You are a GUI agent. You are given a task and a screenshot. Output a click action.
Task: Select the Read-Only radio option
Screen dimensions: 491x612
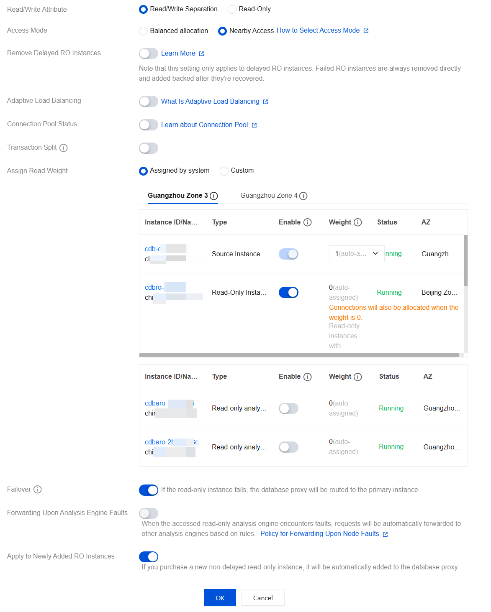pos(232,9)
